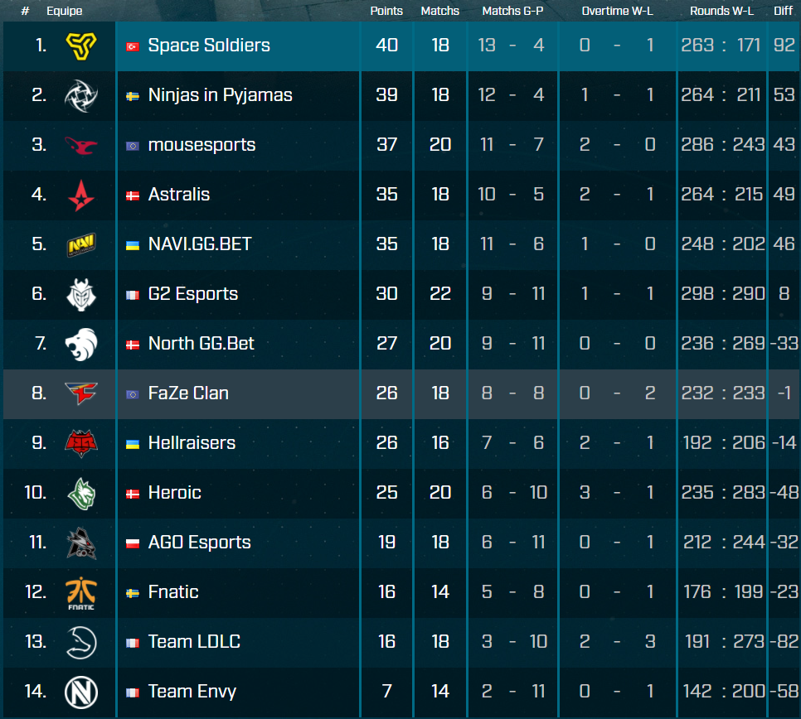Click the G2 Esports samurai logo
Image resolution: width=801 pixels, height=719 pixels.
[x=81, y=294]
